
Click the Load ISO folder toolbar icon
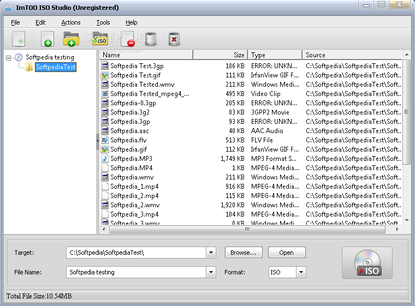pos(100,39)
